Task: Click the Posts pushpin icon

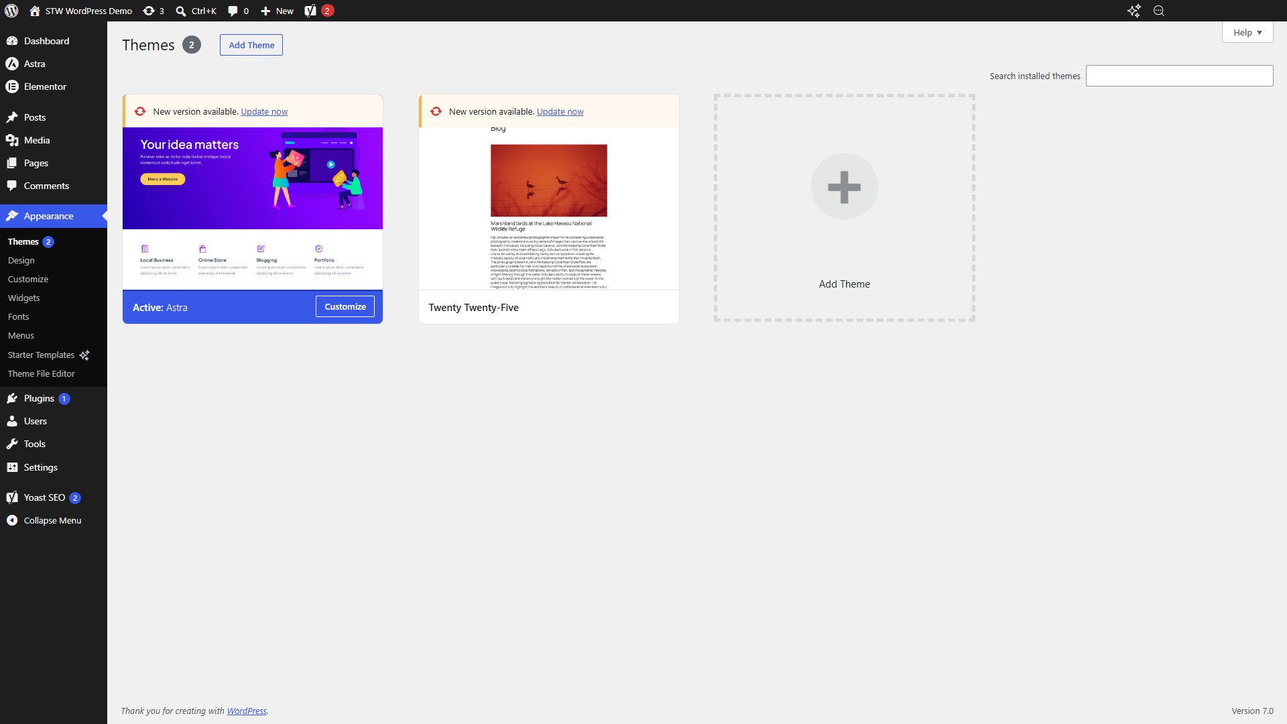Action: (x=12, y=117)
